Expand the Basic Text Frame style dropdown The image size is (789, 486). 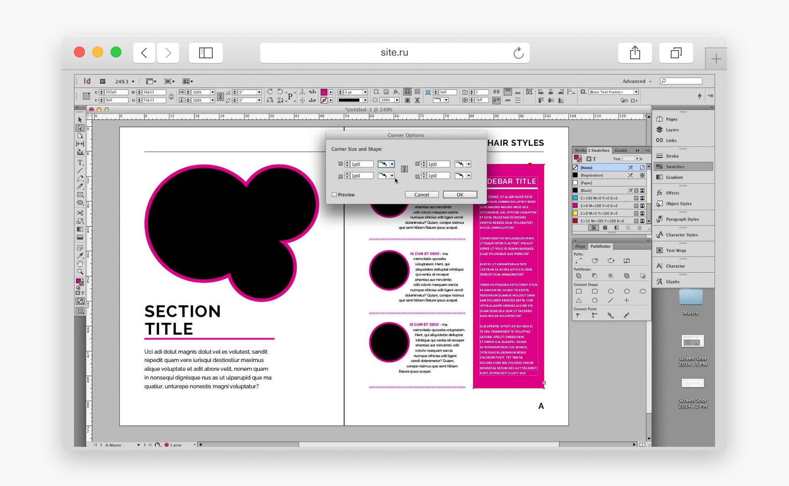(x=636, y=92)
